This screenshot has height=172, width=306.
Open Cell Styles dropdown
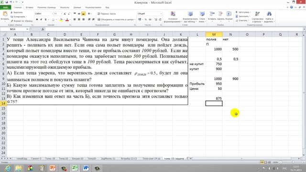[202, 17]
